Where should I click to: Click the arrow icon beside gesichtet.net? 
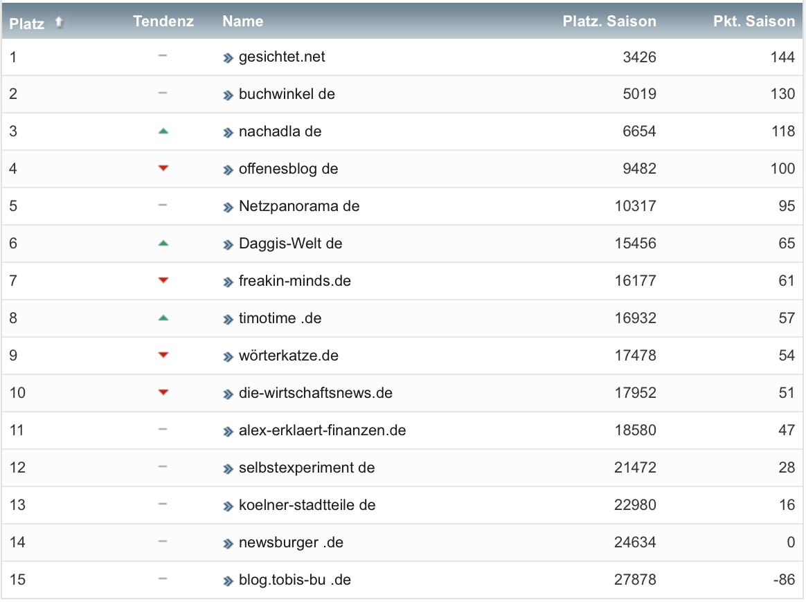pyautogui.click(x=229, y=58)
